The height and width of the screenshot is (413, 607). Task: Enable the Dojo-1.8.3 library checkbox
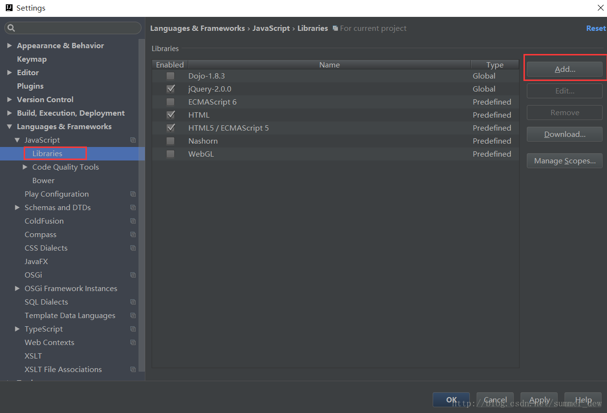tap(170, 76)
